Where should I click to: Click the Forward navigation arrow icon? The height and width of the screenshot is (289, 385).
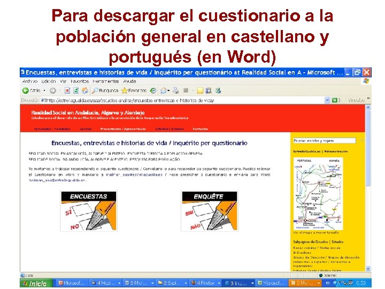pos(52,90)
